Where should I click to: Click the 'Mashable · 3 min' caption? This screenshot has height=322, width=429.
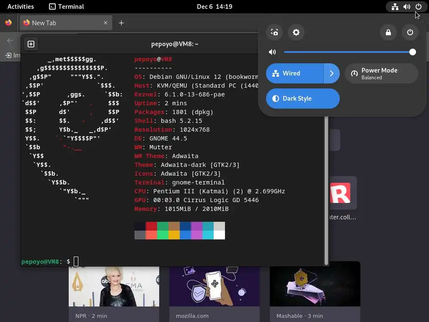[x=300, y=316]
